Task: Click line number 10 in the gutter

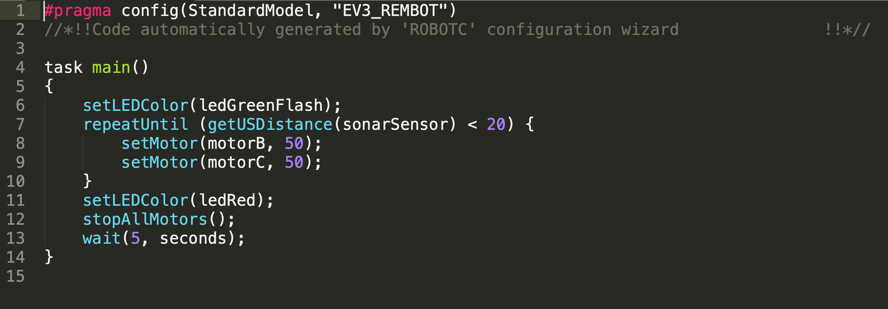Action: [x=16, y=181]
